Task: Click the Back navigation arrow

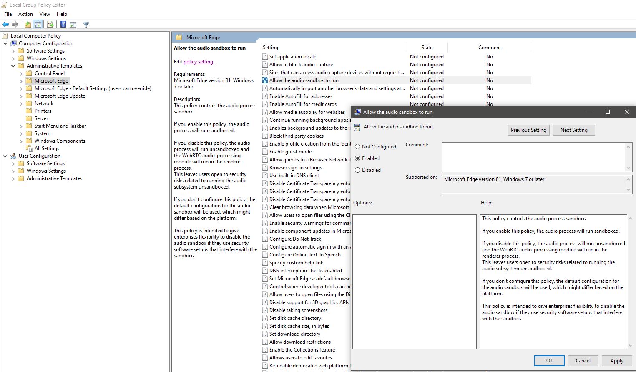Action: click(6, 24)
